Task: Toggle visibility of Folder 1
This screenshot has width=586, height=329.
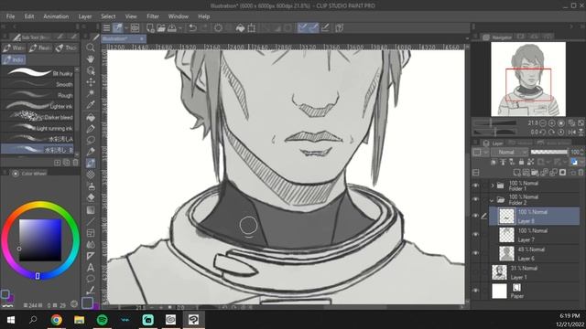Action: [476, 186]
